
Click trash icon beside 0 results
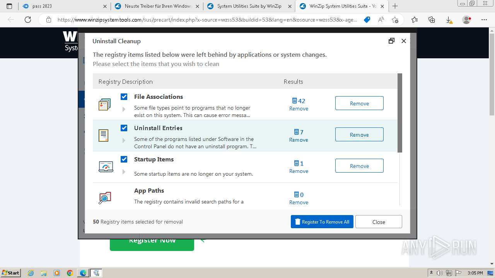[297, 195]
